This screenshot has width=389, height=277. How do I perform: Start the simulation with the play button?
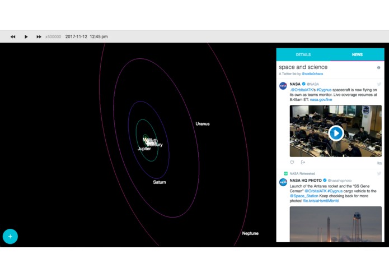click(26, 37)
